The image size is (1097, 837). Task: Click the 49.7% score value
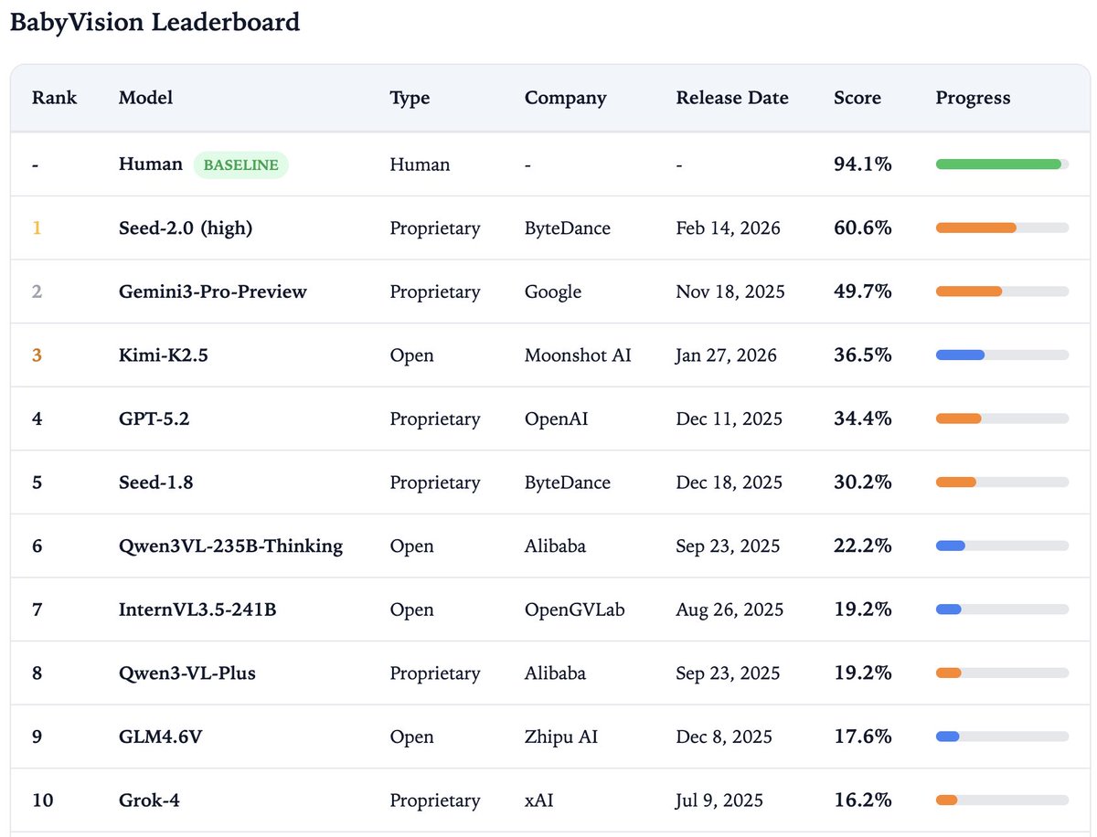tap(862, 291)
